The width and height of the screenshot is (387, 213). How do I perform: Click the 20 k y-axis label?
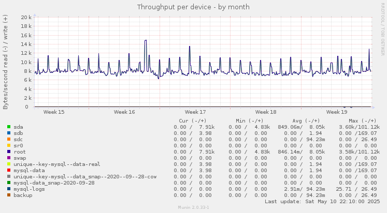[x=26, y=17]
